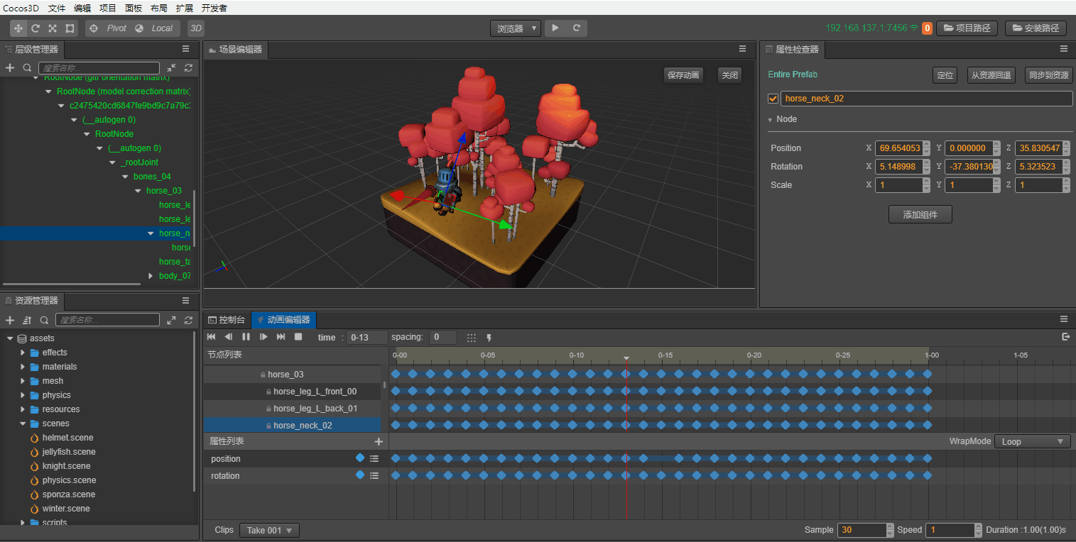Viewport: 1076px width, 542px height.
Task: Select the Rect transform tool
Action: tap(70, 28)
